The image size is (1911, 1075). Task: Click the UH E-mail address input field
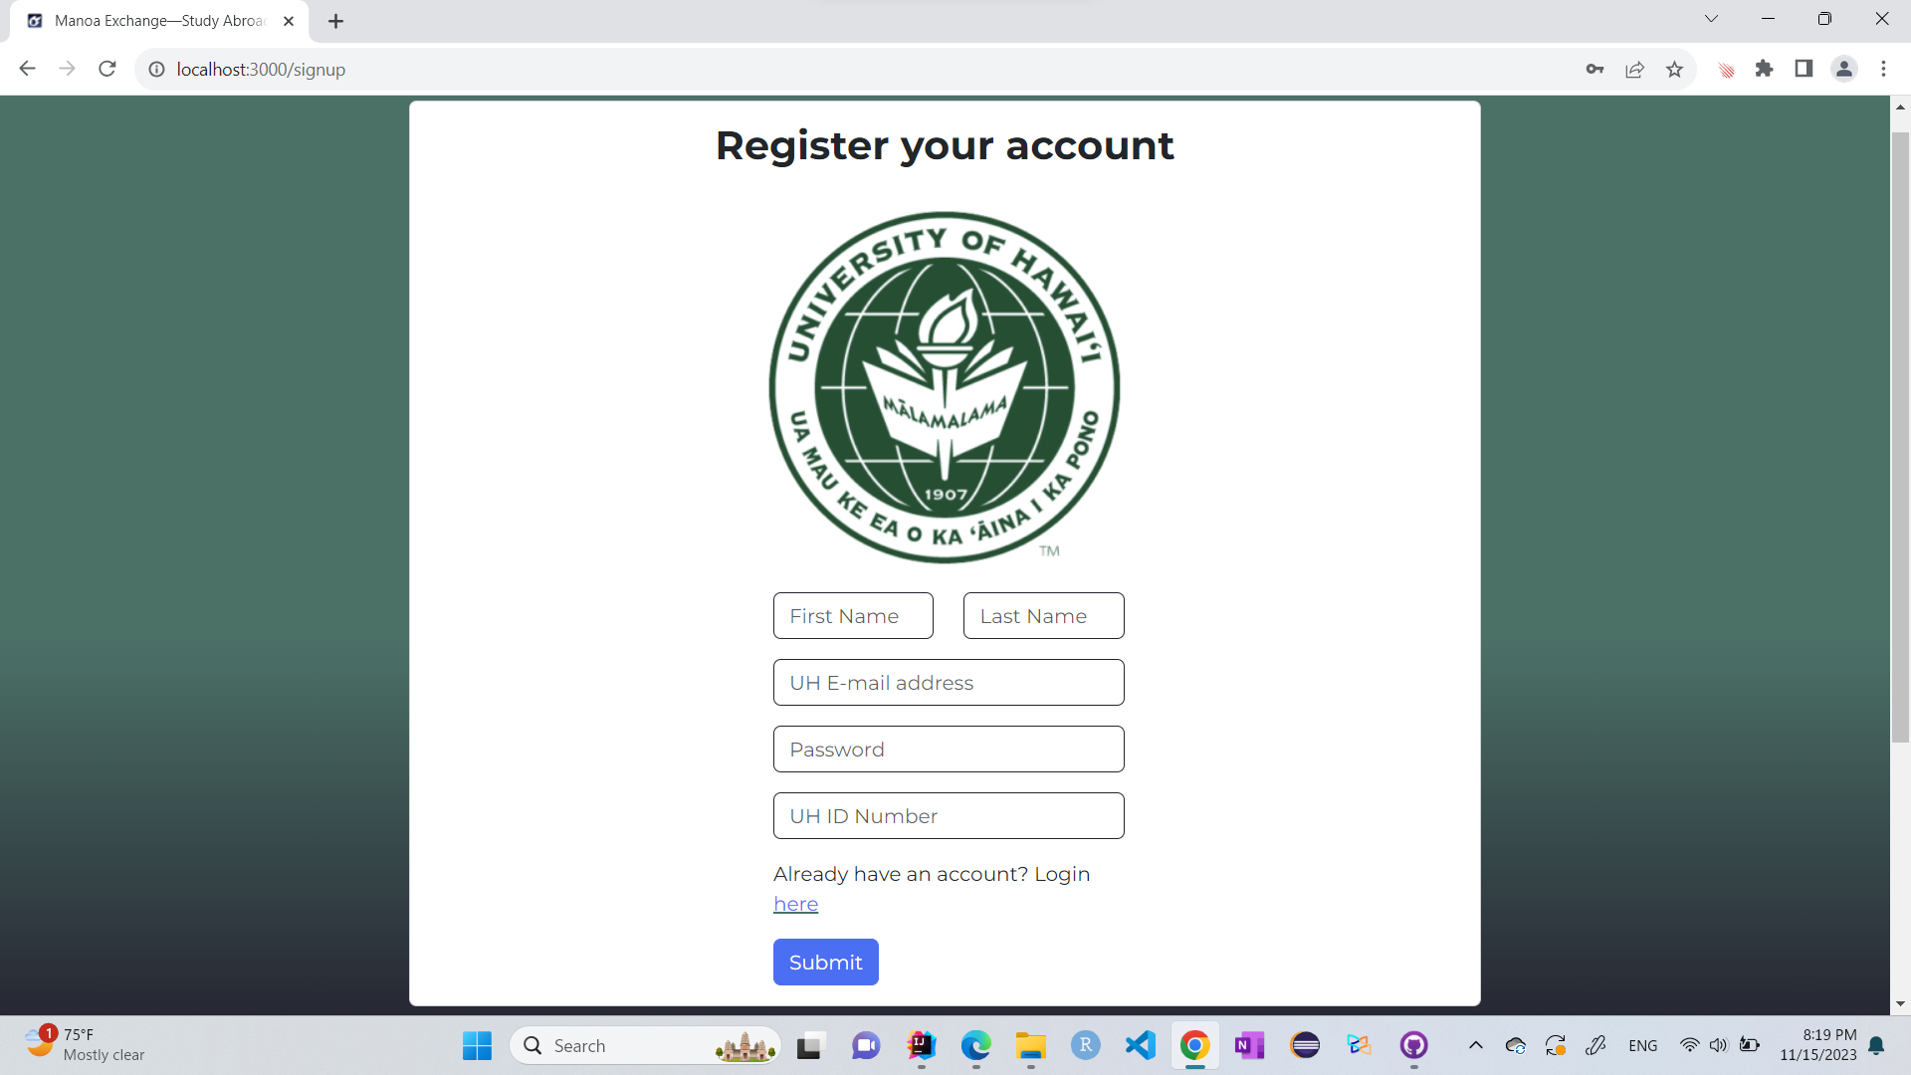(949, 683)
